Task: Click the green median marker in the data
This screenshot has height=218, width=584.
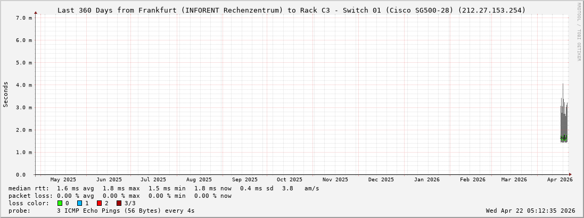Action: (x=564, y=138)
